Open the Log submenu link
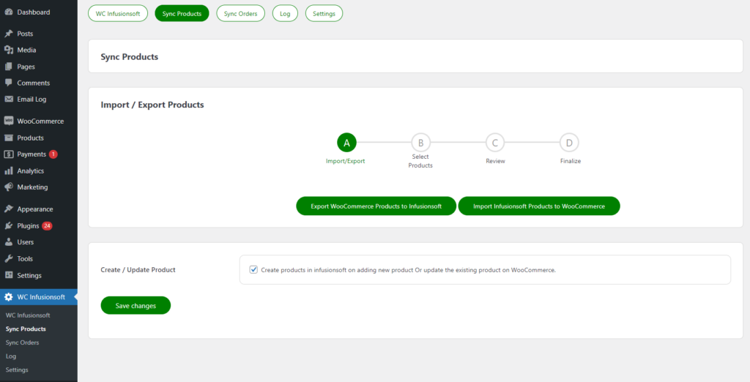The width and height of the screenshot is (750, 382). pos(11,356)
